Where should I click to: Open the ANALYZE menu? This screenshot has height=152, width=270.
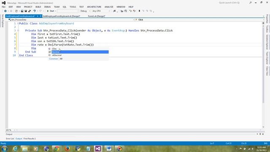click(x=109, y=7)
